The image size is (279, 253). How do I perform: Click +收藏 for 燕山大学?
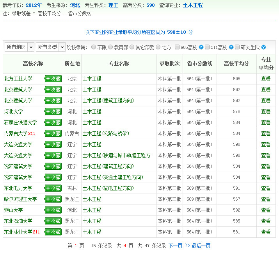(53, 210)
